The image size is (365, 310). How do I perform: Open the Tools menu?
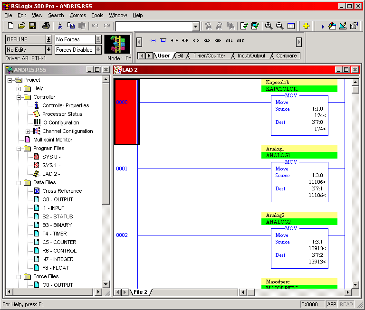(97, 15)
